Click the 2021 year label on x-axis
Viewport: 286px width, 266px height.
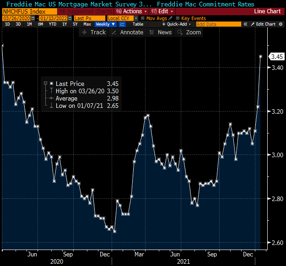(x=183, y=261)
